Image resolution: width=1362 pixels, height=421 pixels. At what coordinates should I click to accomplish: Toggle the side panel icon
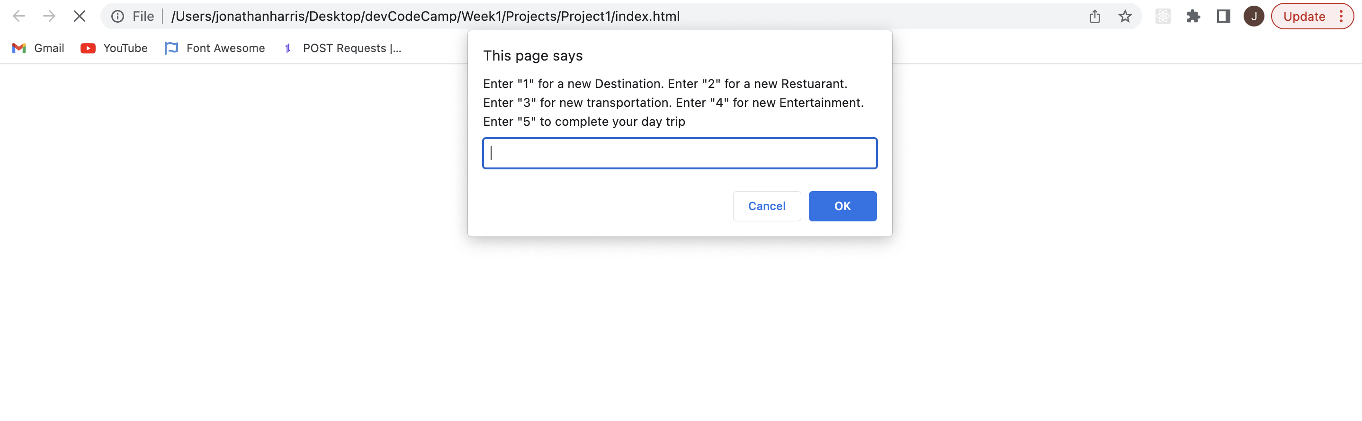point(1223,17)
